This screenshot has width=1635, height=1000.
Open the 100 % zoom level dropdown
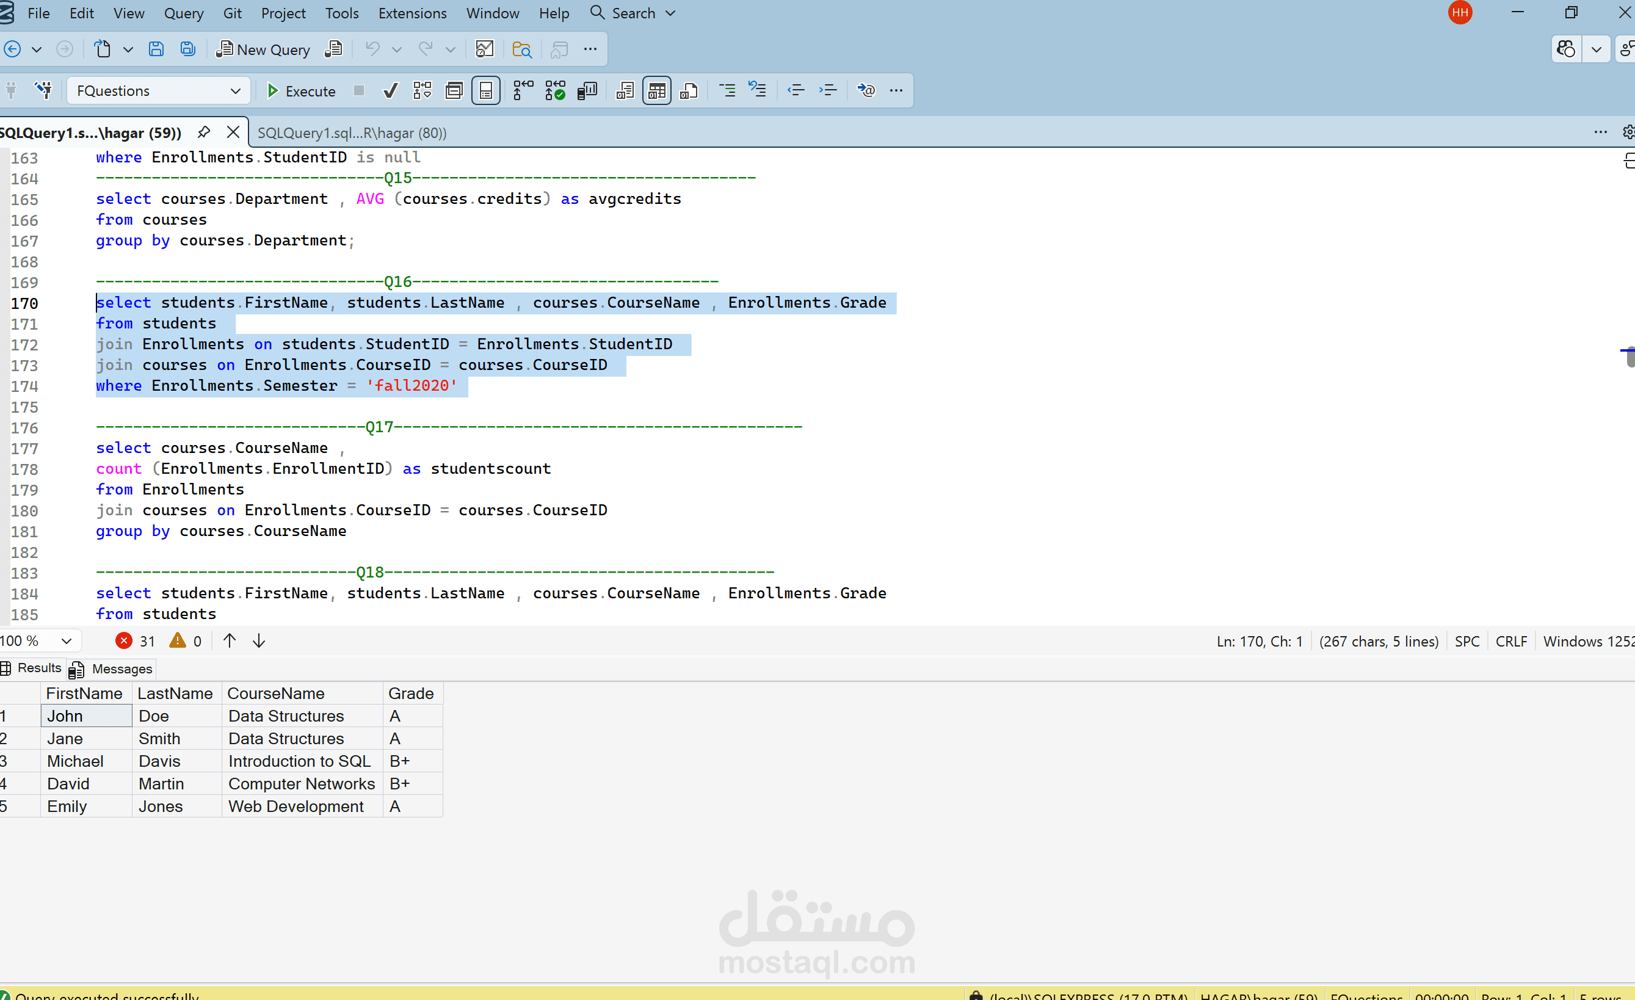(66, 641)
